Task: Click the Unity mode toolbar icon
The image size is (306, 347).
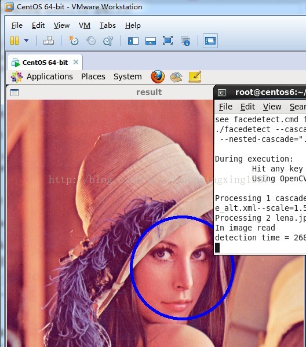Action: click(185, 41)
